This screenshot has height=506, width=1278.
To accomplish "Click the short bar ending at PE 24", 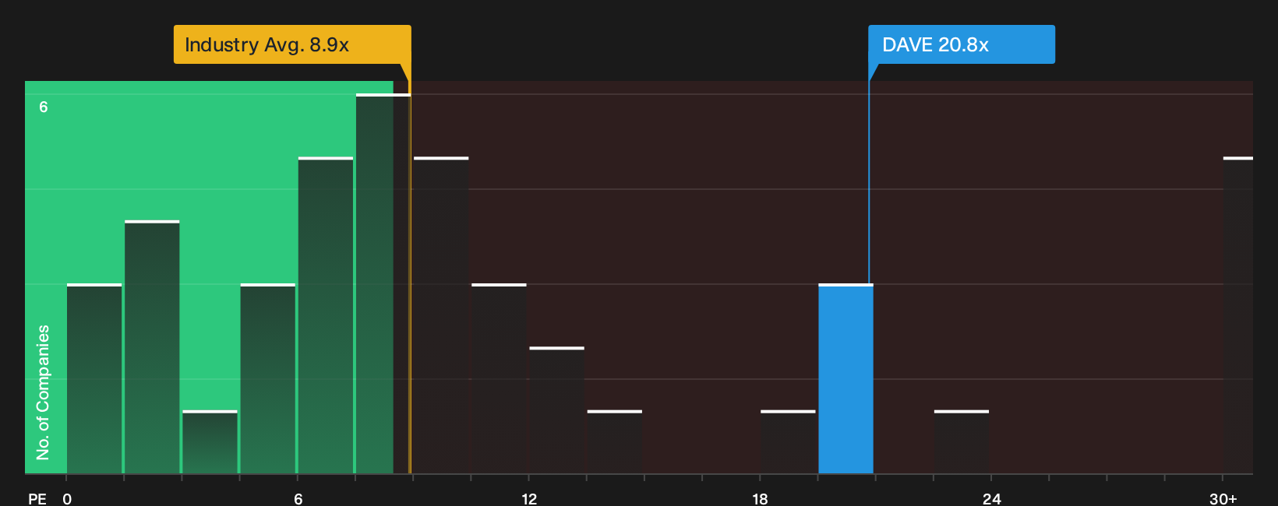I will pos(962,441).
